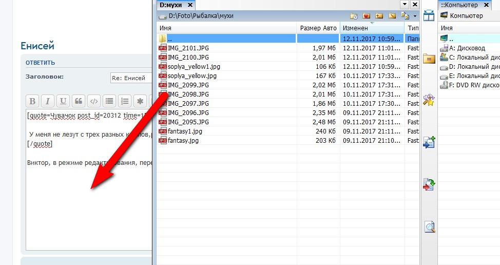Insert a quote block with the quote icon

pos(78,101)
